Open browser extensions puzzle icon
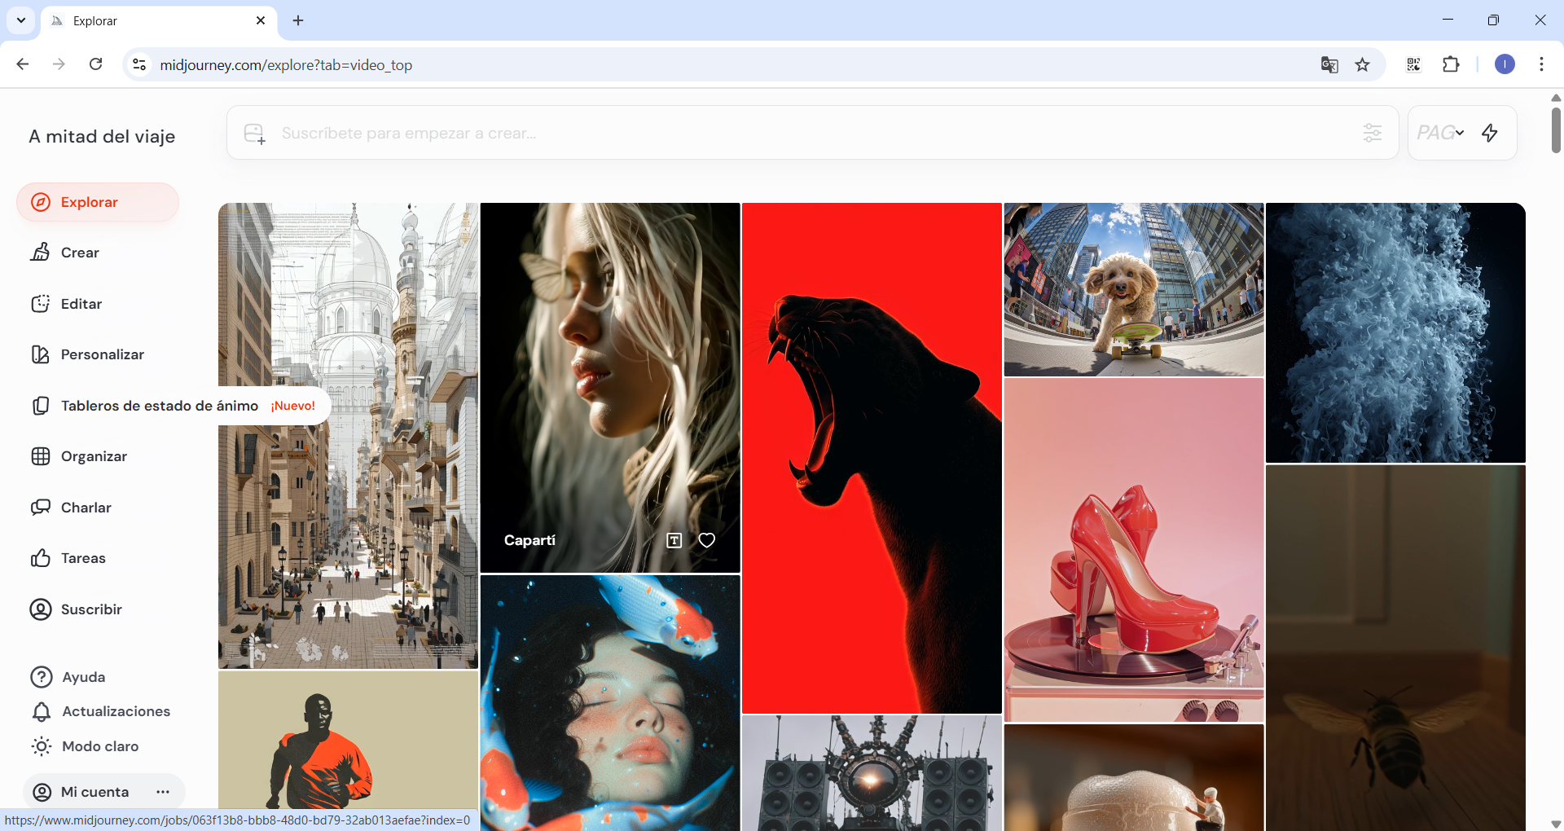 (1451, 65)
